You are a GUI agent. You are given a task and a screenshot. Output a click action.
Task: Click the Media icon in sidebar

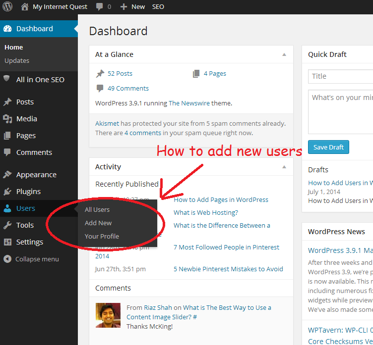(7, 119)
